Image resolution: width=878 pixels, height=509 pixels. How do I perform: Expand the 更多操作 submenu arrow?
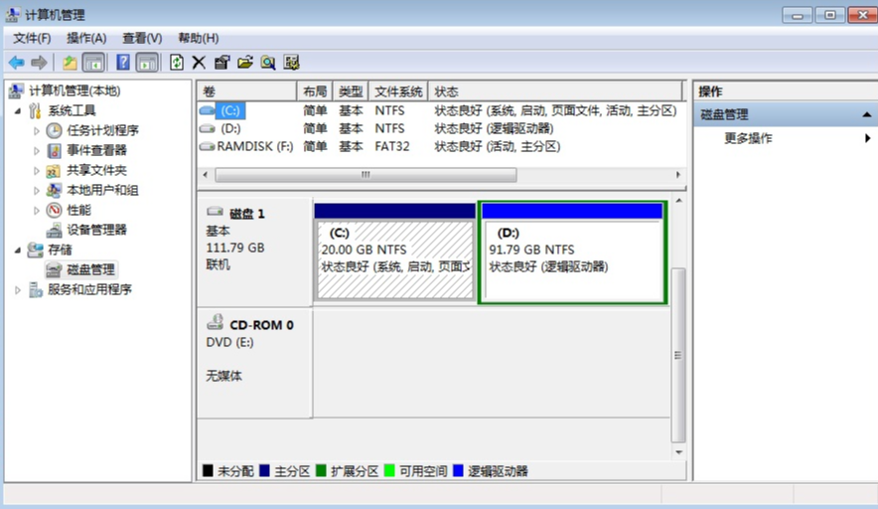coord(867,138)
